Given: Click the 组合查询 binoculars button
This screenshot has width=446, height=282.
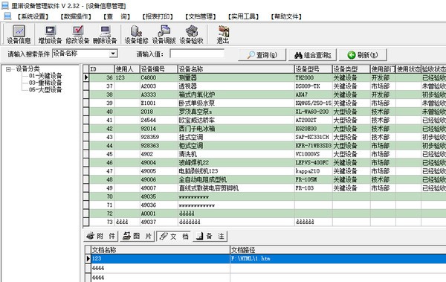Looking at the screenshot, I should pos(312,55).
